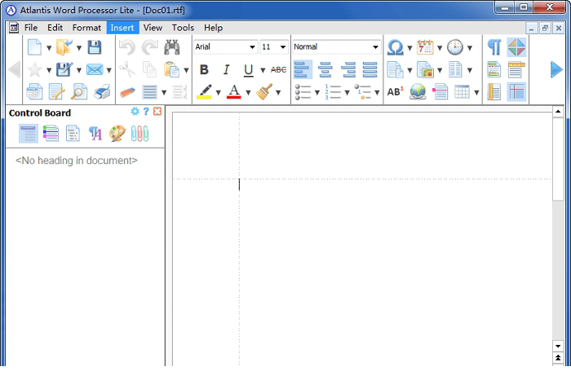
Task: Justify the text alignment
Action: point(370,69)
